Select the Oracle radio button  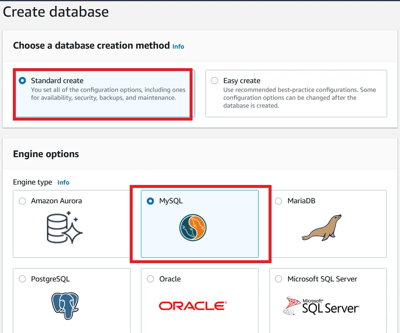pos(151,279)
